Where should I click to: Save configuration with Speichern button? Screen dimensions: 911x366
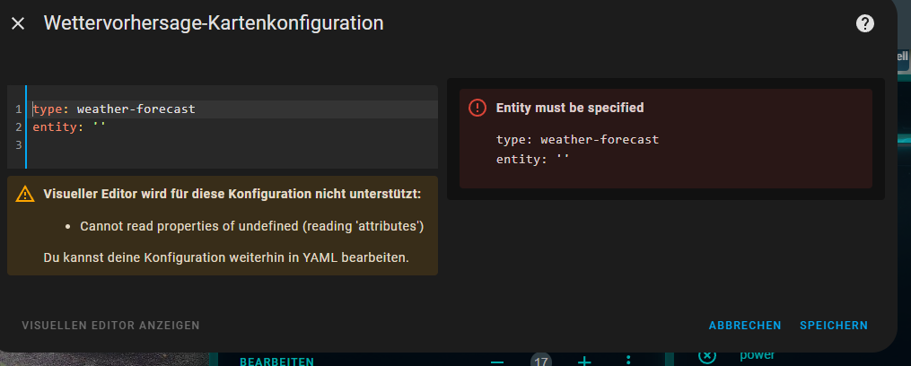tap(834, 326)
